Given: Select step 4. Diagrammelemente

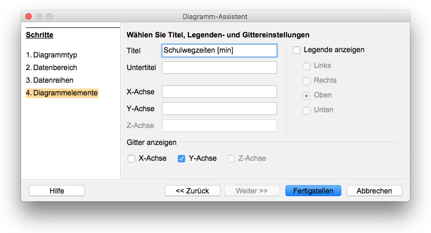Looking at the screenshot, I should point(62,93).
